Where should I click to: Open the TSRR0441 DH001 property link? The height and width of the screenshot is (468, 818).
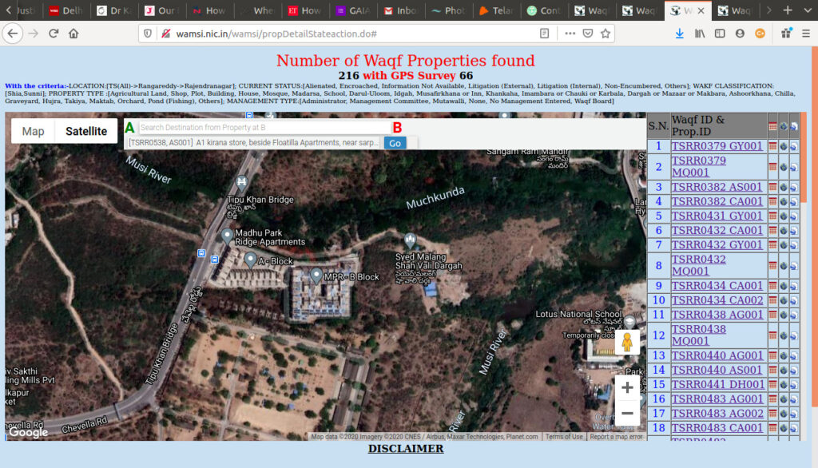[717, 384]
